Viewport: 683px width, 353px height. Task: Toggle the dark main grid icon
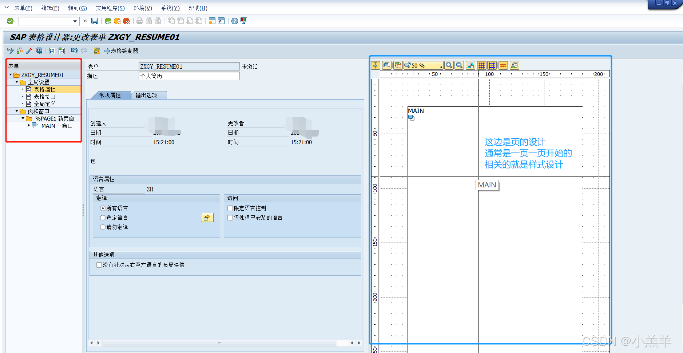[482, 65]
